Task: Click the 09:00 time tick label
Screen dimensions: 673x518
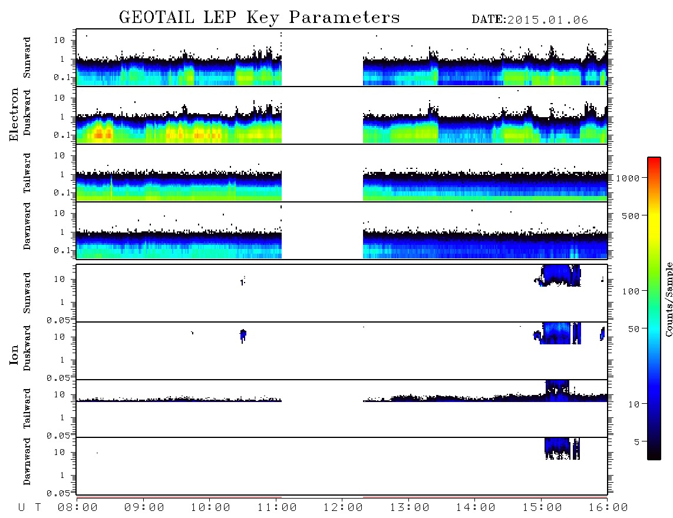Action: point(144,508)
